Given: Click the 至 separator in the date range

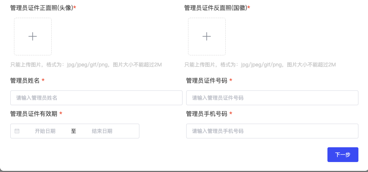Looking at the screenshot, I should pyautogui.click(x=74, y=131).
